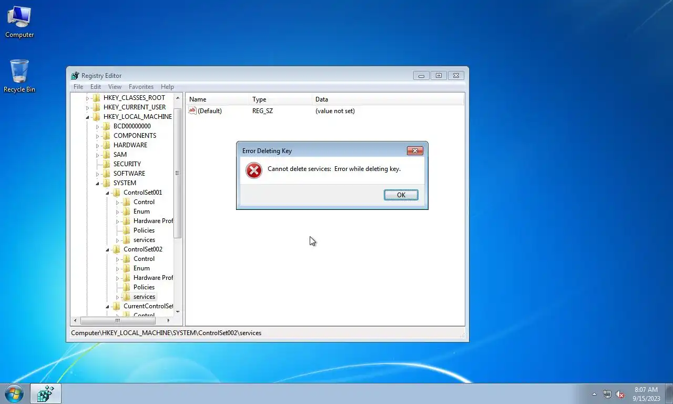Click the Data column header
Image resolution: width=673 pixels, height=404 pixels.
click(388, 99)
